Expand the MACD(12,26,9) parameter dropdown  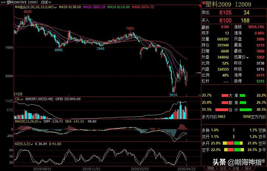tap(40, 121)
